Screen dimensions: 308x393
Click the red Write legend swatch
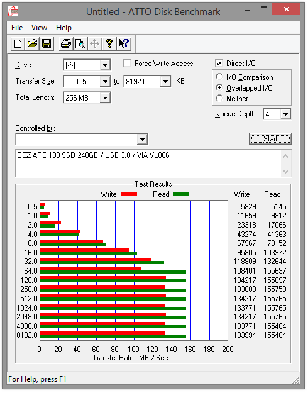pyautogui.click(x=129, y=194)
